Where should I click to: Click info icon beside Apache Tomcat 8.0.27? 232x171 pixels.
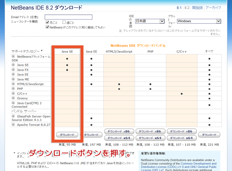coord(13,124)
